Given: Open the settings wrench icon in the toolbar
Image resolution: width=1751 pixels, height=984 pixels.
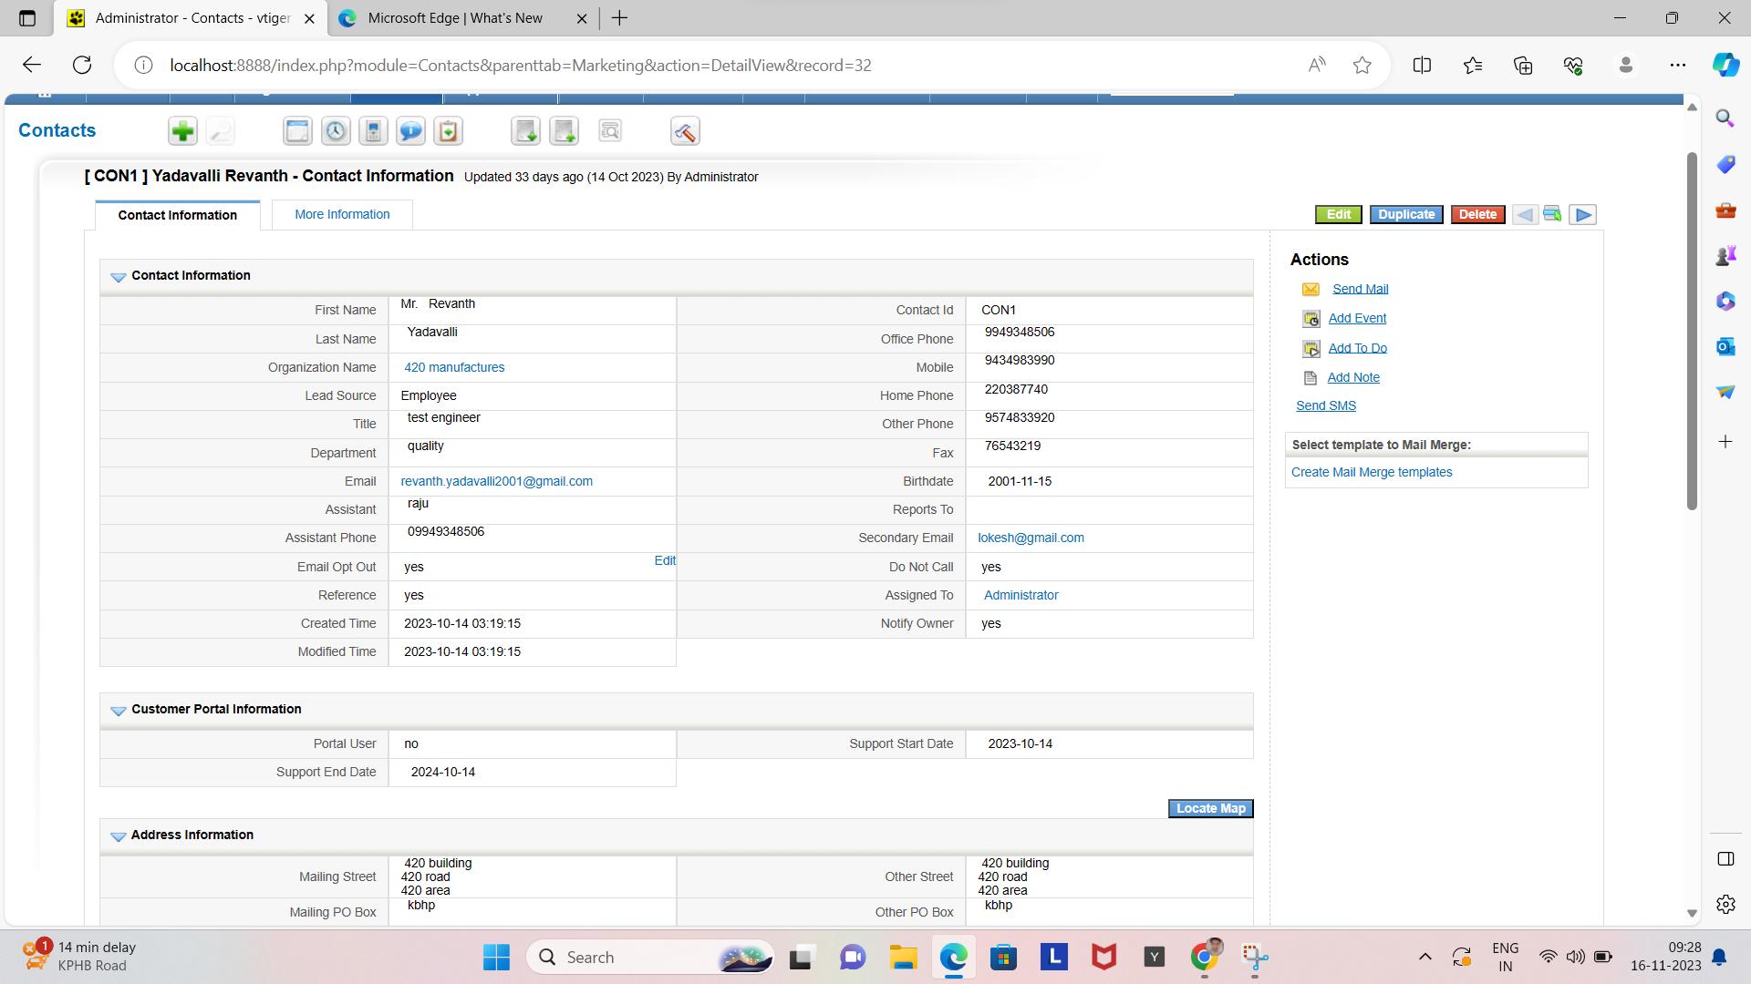Looking at the screenshot, I should pyautogui.click(x=685, y=130).
